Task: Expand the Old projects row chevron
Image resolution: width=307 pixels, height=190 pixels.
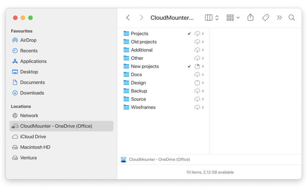Action: [x=203, y=42]
